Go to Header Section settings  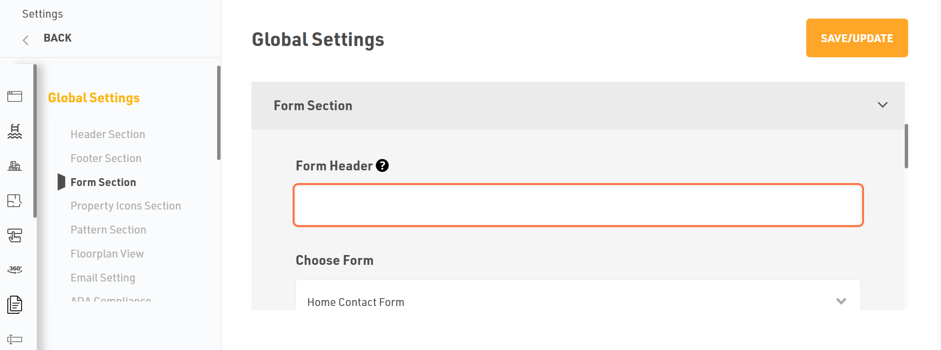pyautogui.click(x=108, y=134)
